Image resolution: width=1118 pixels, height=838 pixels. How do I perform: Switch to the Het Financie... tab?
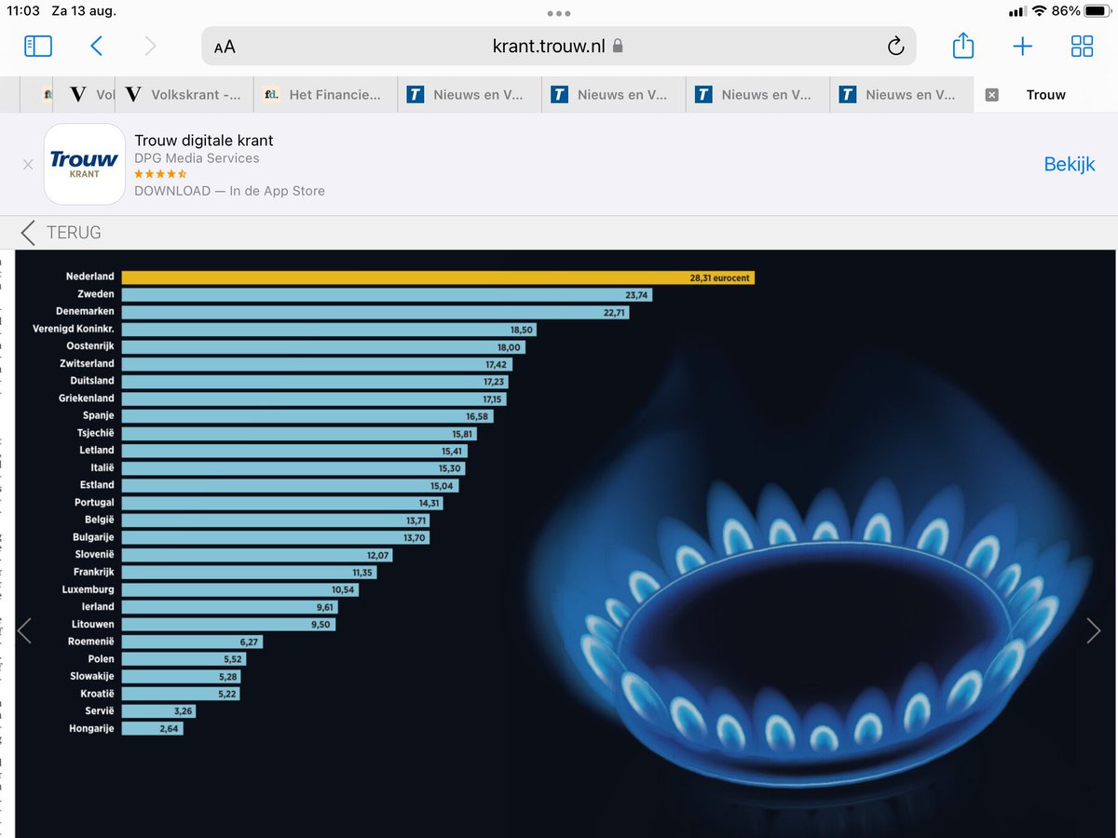[x=325, y=95]
